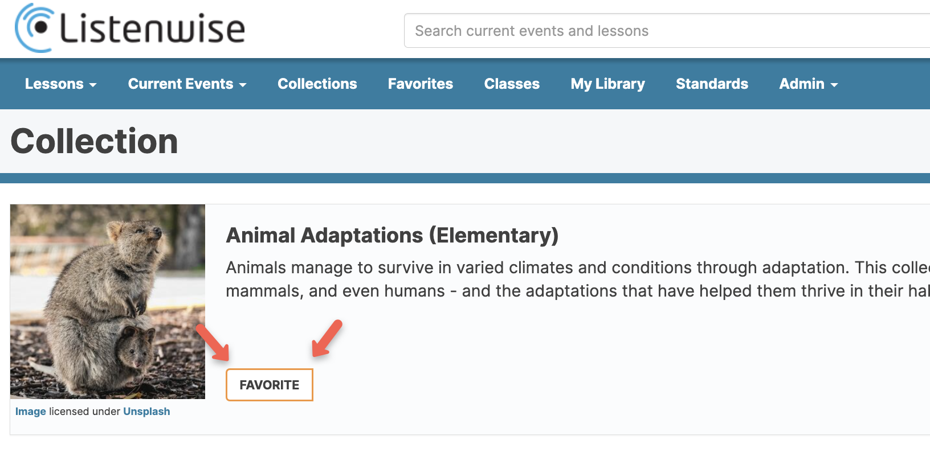
Task: Click the Lessons caret arrow
Action: pos(93,85)
